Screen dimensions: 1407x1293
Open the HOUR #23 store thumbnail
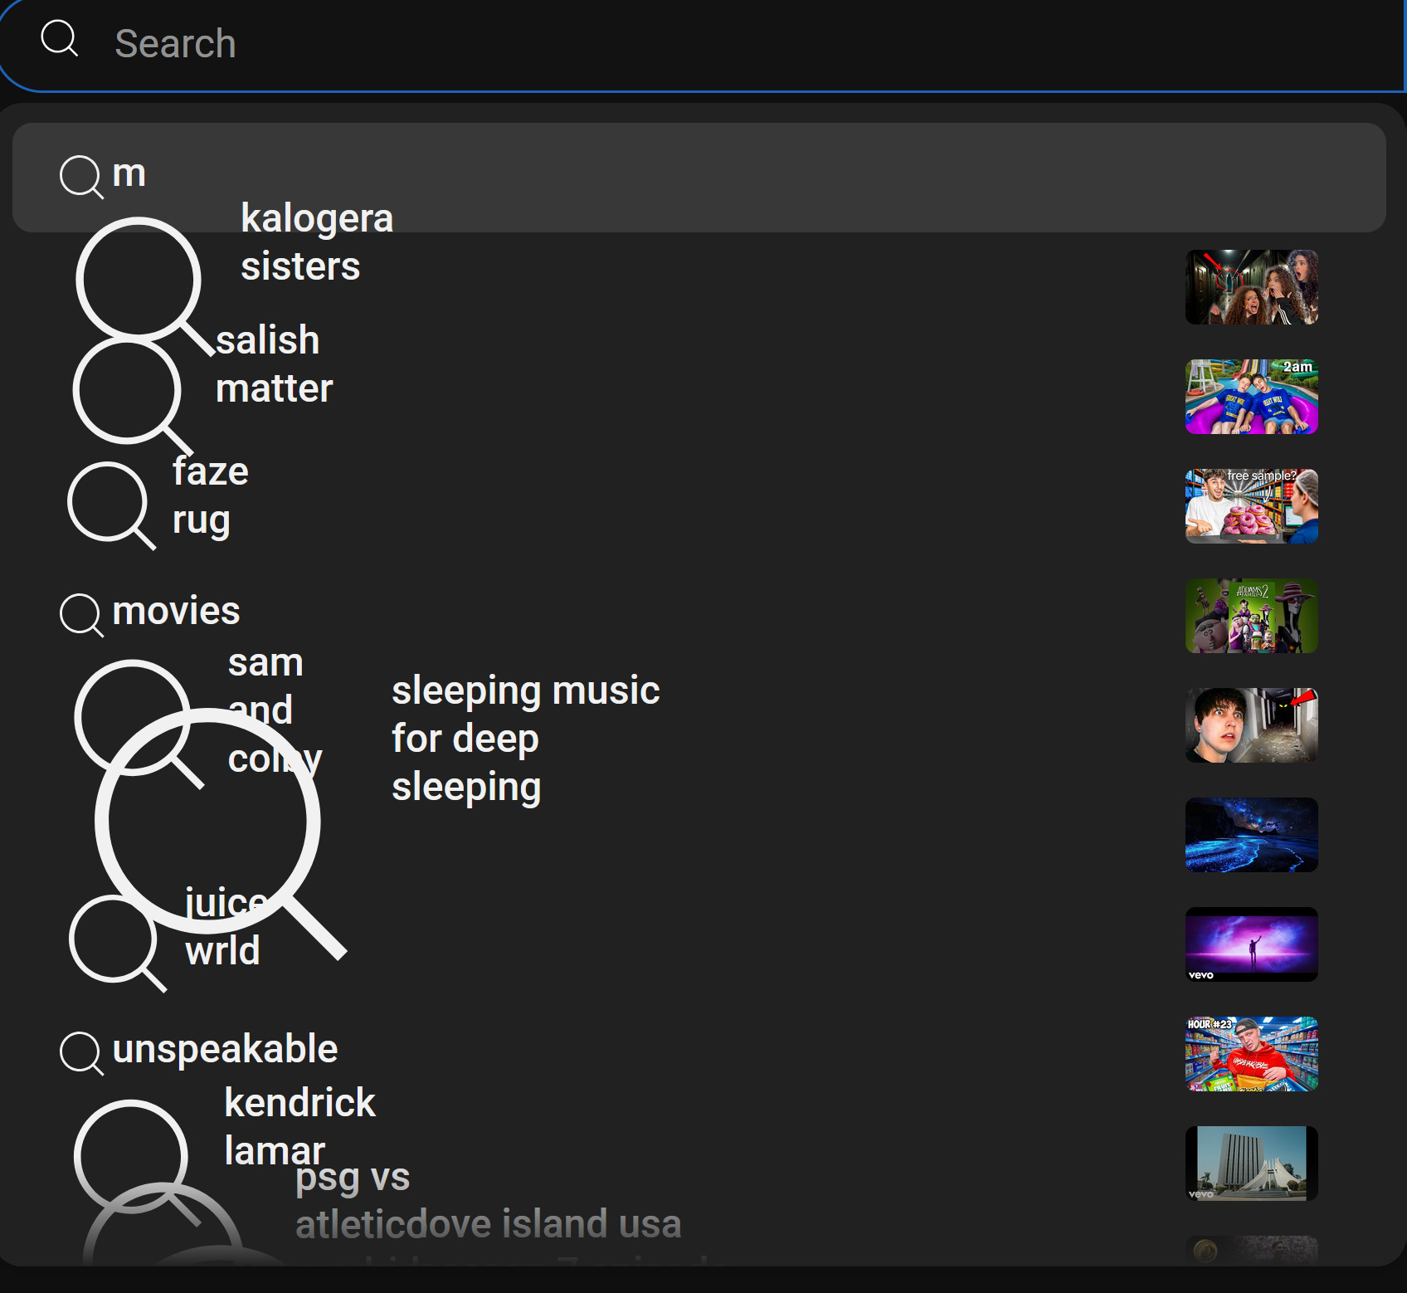(x=1251, y=1054)
